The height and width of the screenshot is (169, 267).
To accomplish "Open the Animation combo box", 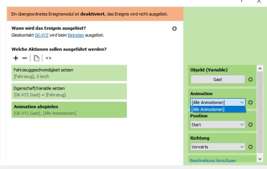I will click(218, 102).
